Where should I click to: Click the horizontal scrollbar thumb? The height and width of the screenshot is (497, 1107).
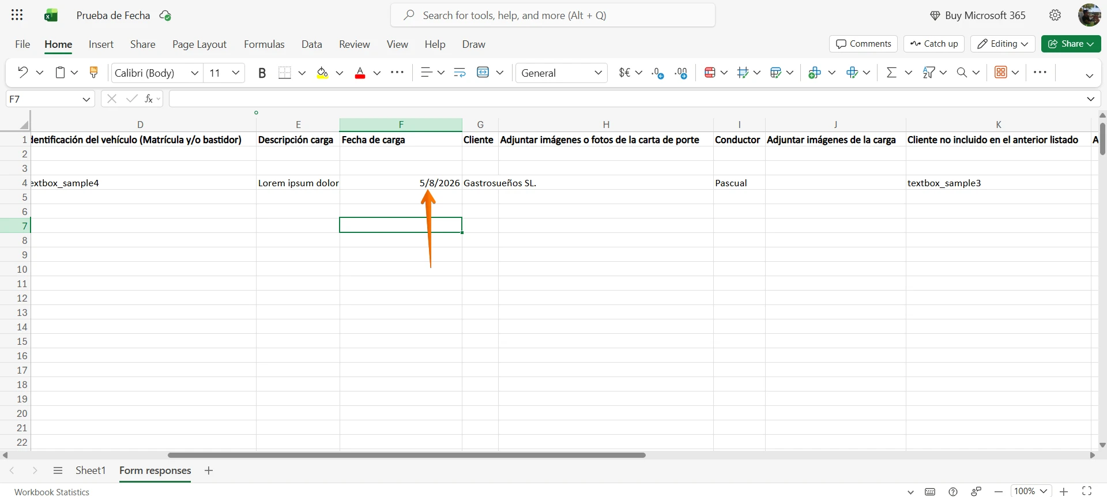pyautogui.click(x=406, y=455)
